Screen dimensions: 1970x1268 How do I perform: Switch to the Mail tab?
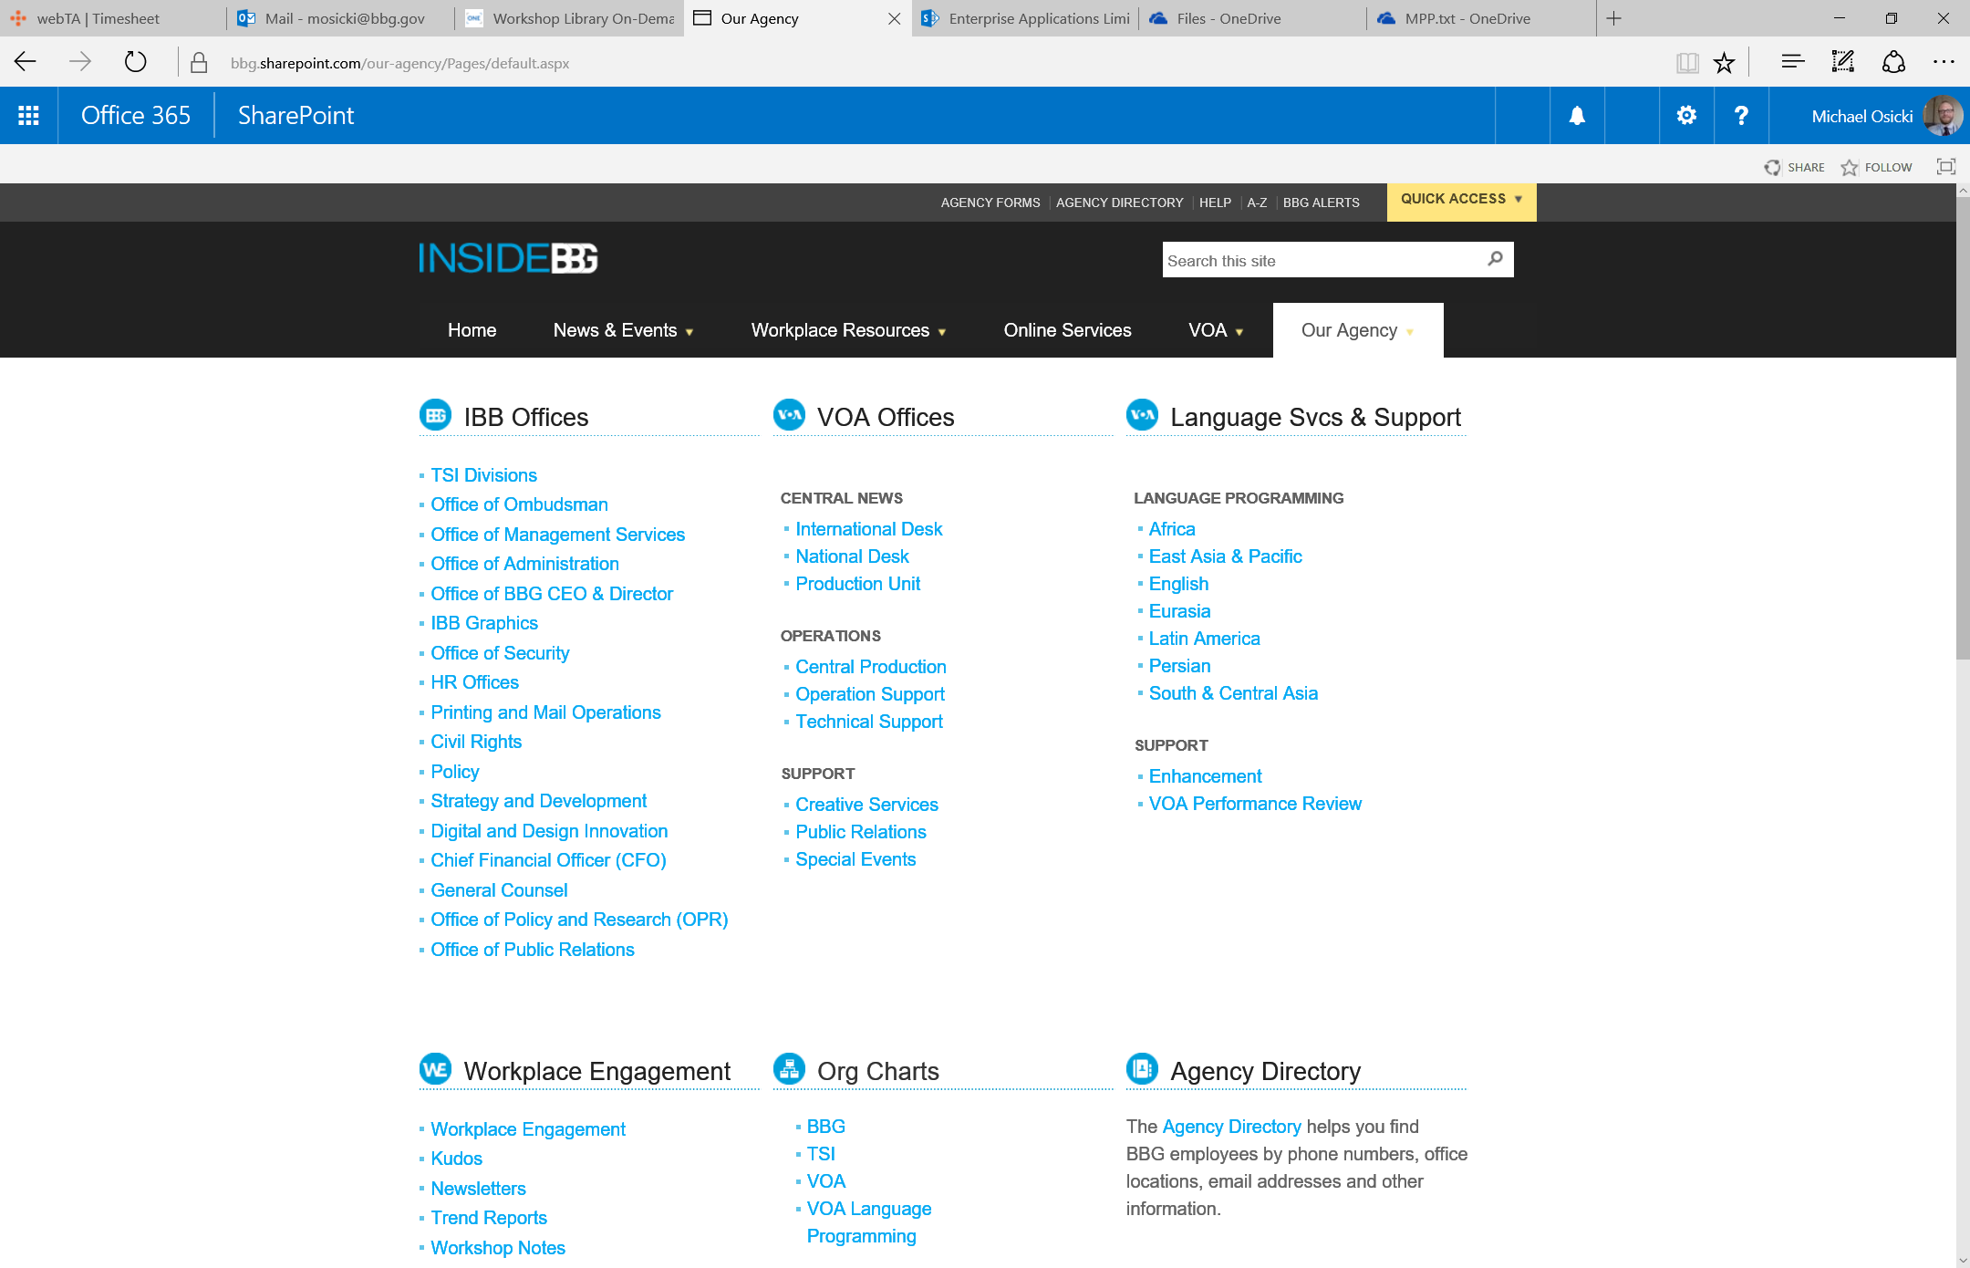[x=341, y=18]
